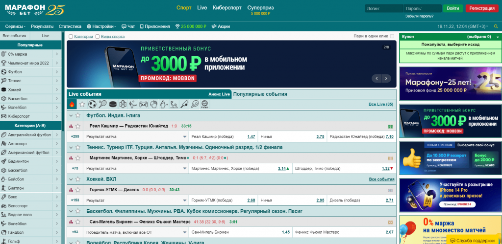Open the Сервисы dropdown menu
This screenshot has height=244, width=502.
point(15,26)
